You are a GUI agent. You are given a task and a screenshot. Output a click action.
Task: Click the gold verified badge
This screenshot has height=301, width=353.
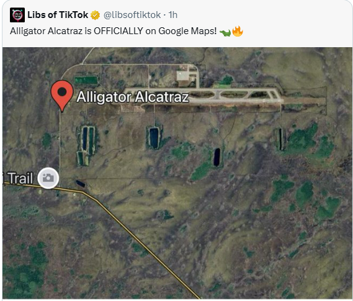coord(95,15)
